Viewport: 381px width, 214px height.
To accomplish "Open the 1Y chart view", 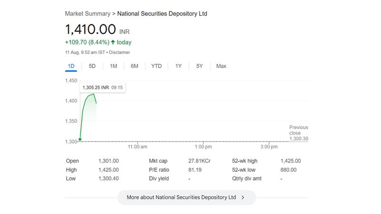I will point(178,66).
